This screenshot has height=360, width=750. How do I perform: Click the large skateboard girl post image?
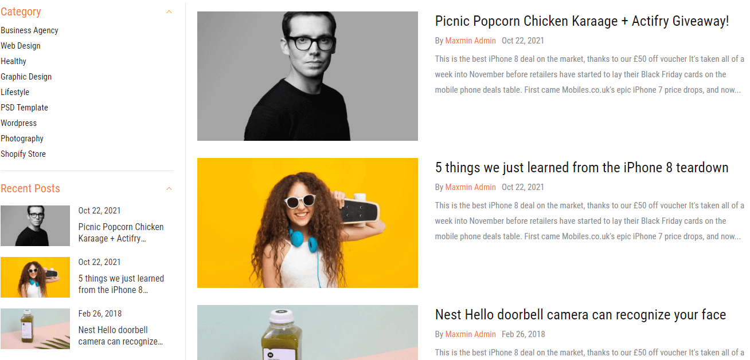pos(307,223)
